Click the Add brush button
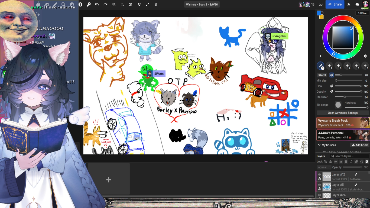The image size is (370, 208). click(359, 145)
